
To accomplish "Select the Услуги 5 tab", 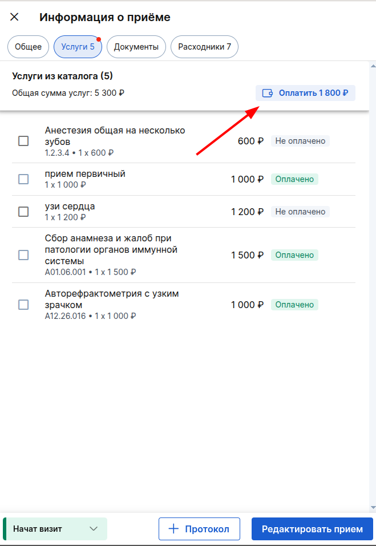I will [x=78, y=47].
